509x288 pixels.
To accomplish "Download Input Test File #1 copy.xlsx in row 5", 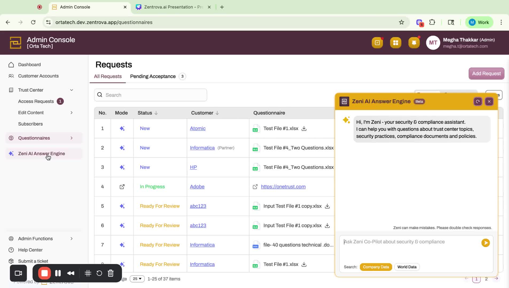I will [327, 206].
